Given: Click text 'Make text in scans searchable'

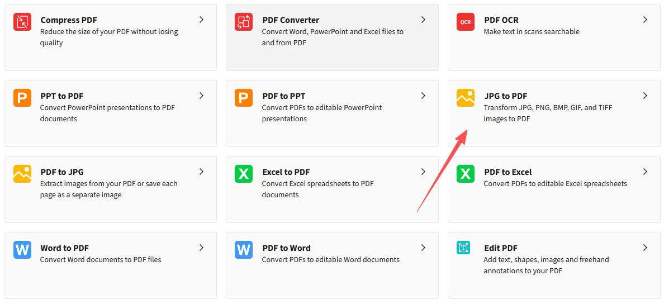Looking at the screenshot, I should (532, 32).
